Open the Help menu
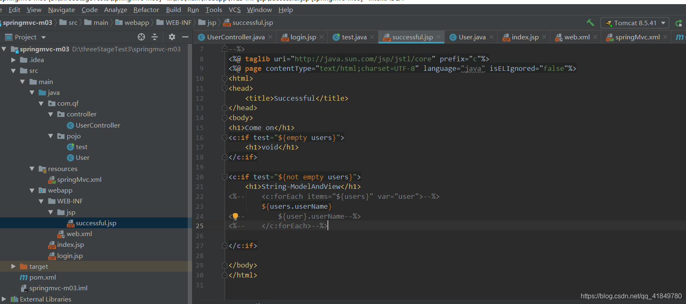The image size is (686, 304). (x=286, y=10)
